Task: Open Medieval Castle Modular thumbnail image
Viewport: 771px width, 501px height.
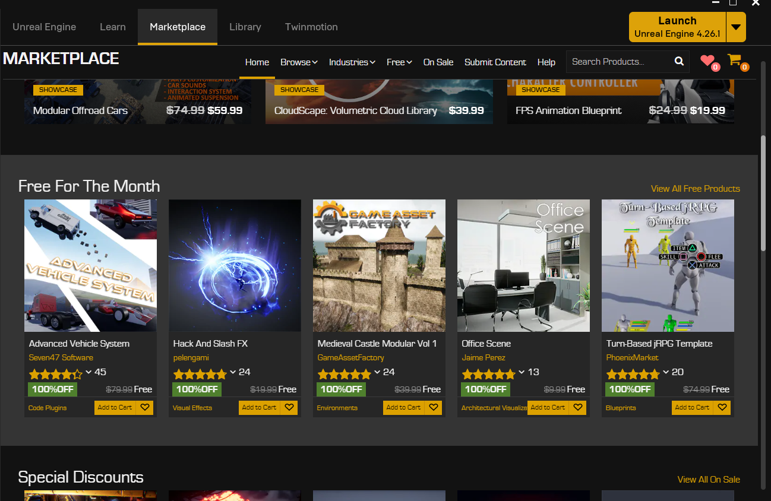Action: 379,265
